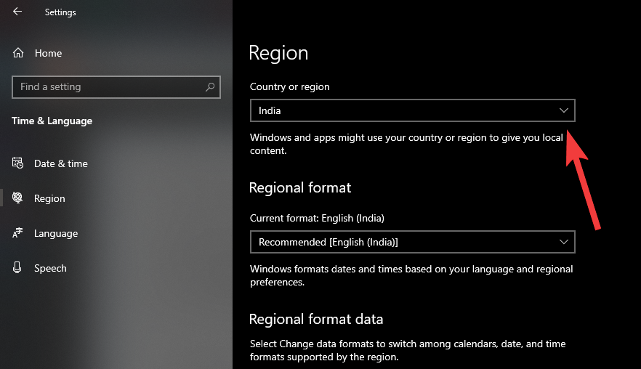Select Region in the sidebar

(49, 198)
